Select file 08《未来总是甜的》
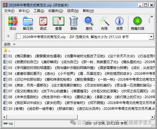Screen dimensions: 157x129 tap(79, 97)
